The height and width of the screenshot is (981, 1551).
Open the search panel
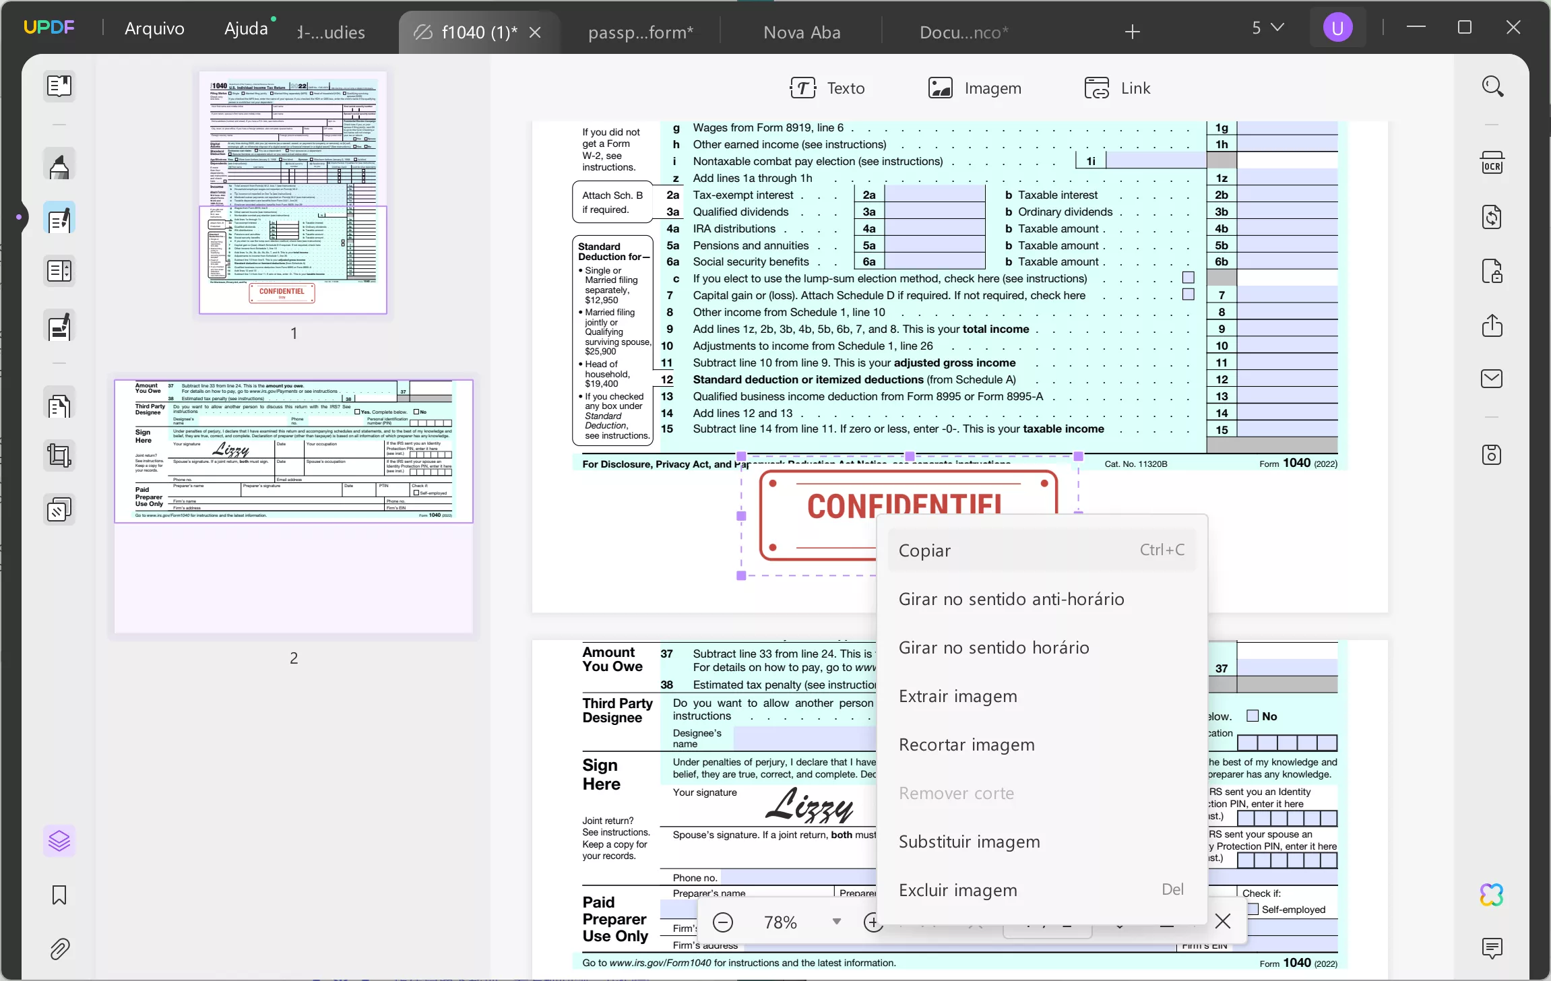pos(1493,86)
